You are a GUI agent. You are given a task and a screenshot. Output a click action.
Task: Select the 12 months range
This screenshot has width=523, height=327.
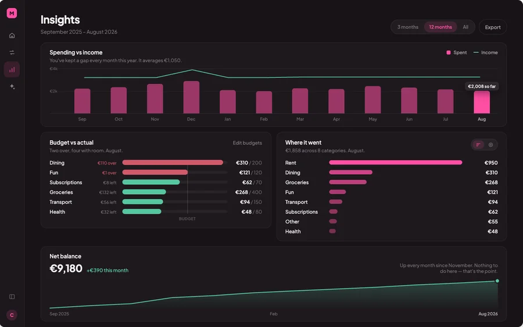(440, 27)
